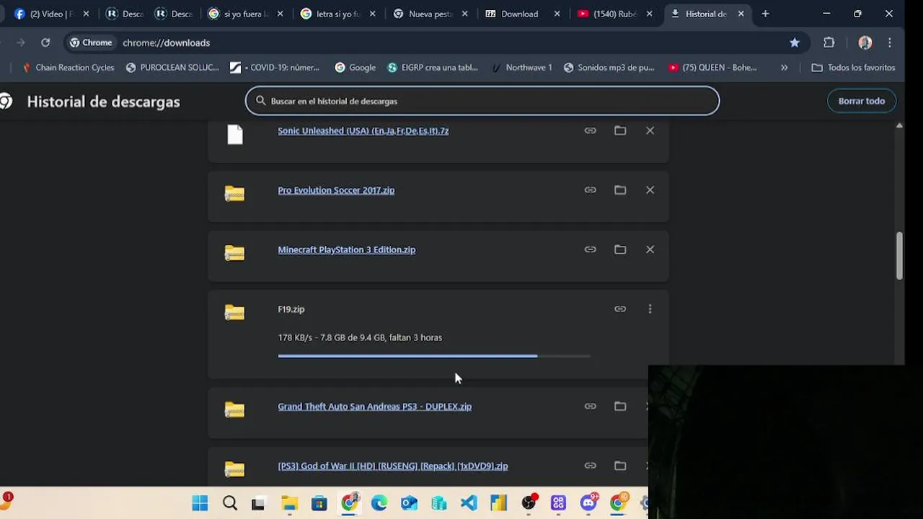
Task: Click Pro Evolution Soccer zip folder icon
Action: point(234,194)
